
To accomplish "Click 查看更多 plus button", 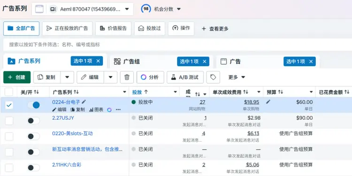I will [x=215, y=29].
